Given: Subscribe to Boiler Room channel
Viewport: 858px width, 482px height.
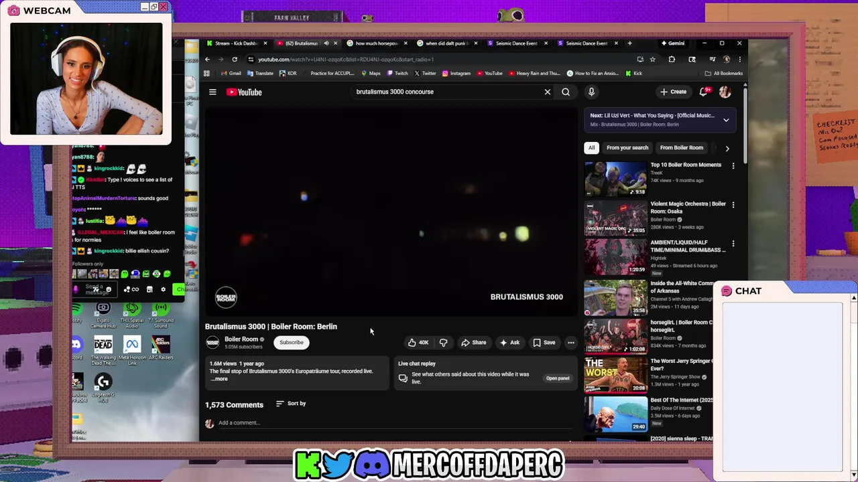Looking at the screenshot, I should click(x=292, y=343).
